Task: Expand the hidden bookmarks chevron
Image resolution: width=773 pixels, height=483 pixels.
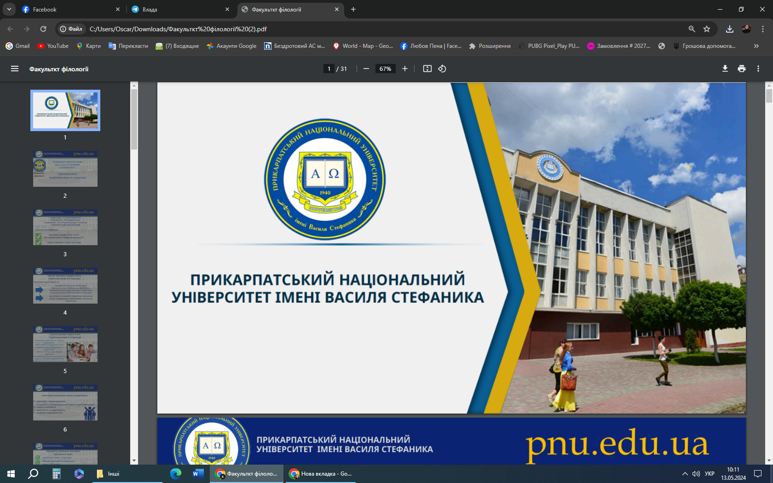Action: pos(756,46)
